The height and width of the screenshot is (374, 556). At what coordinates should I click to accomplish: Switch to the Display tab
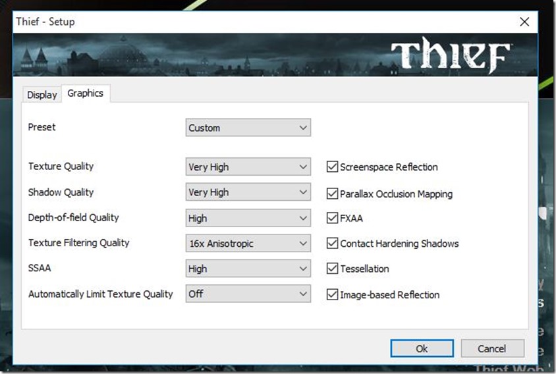(x=42, y=95)
